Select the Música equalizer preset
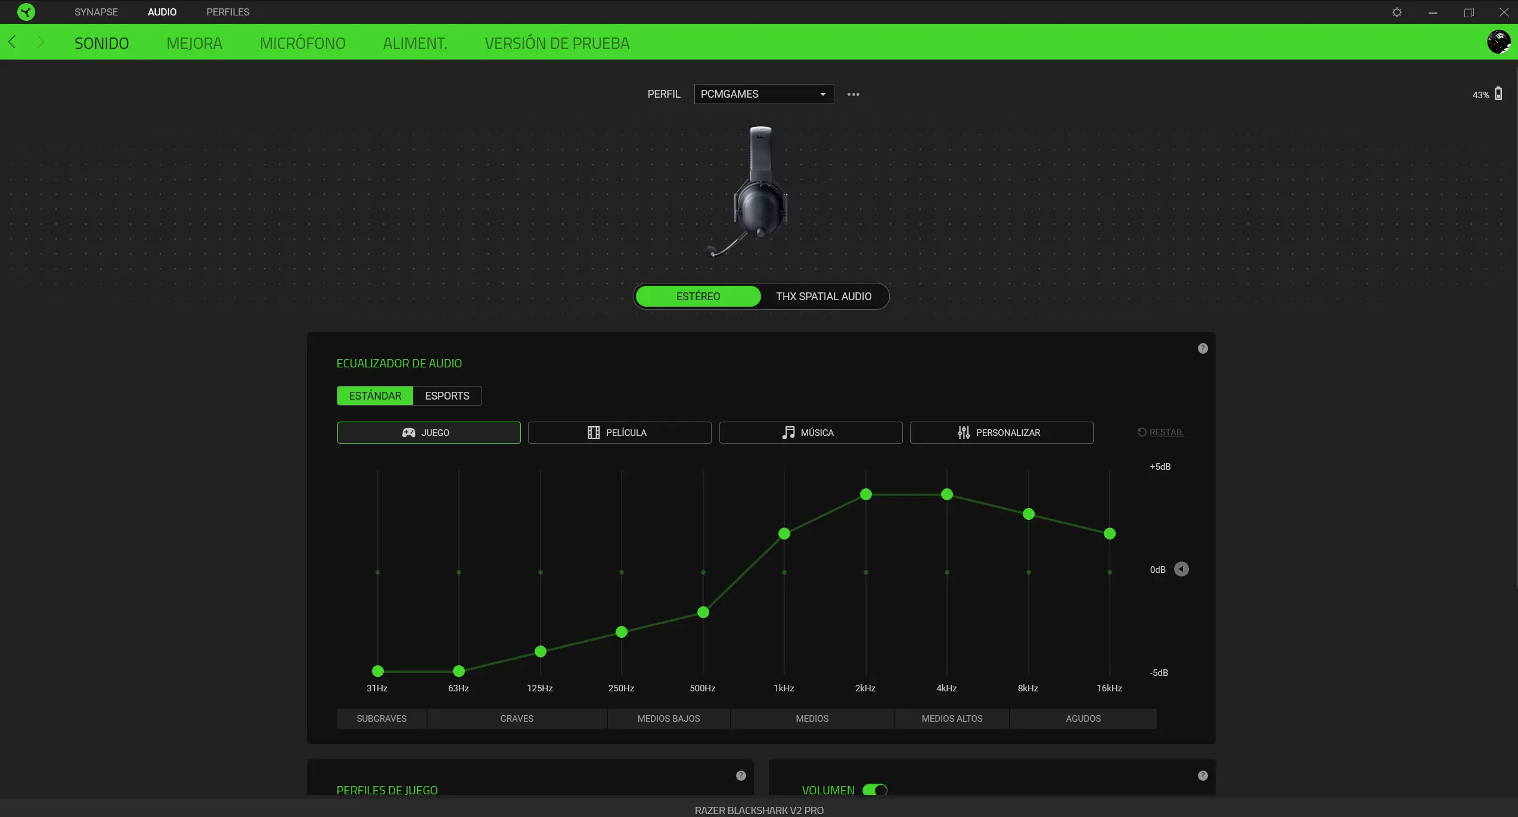 [811, 432]
